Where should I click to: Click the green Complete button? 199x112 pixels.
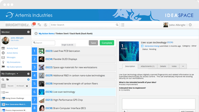(107, 43)
